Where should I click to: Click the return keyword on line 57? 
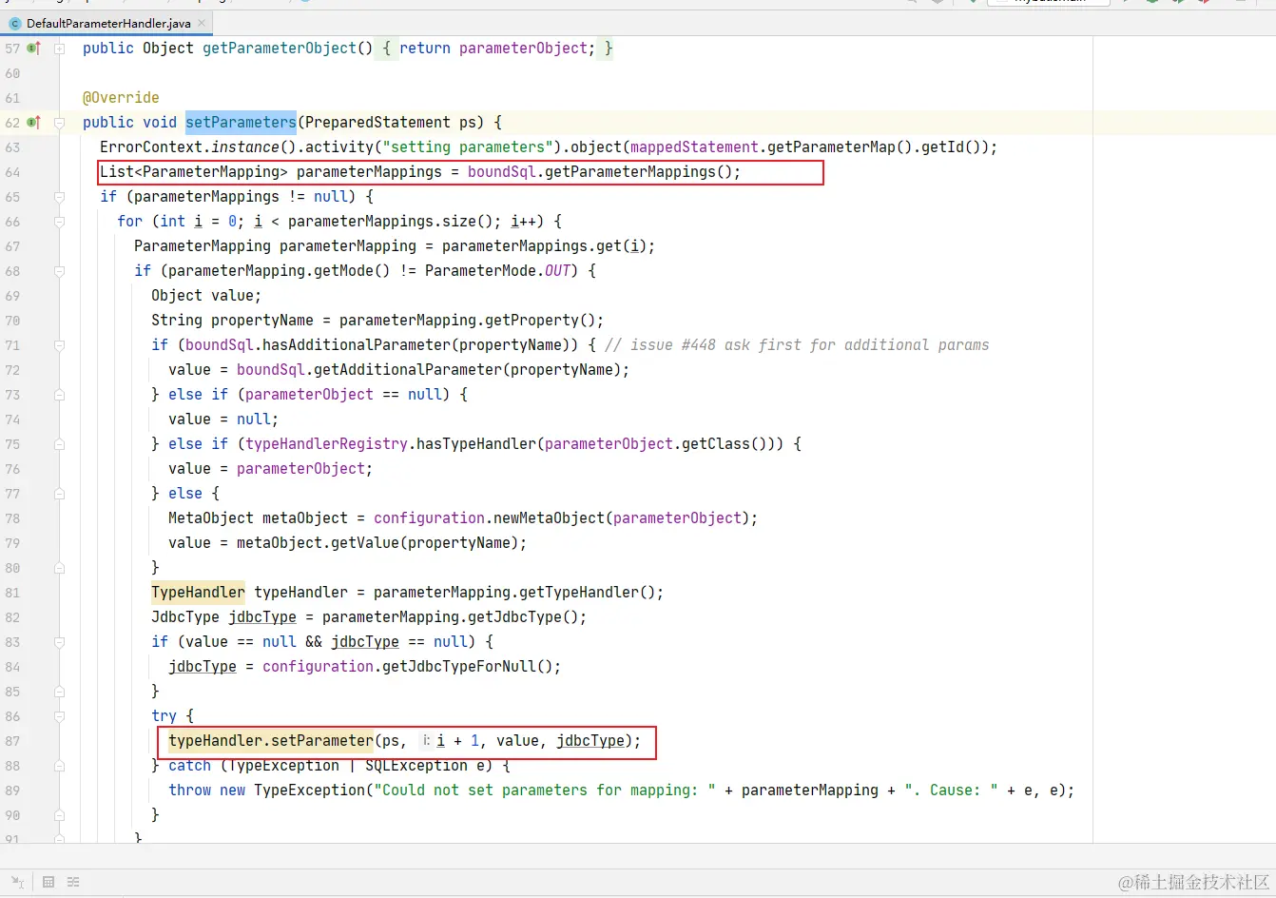pyautogui.click(x=425, y=48)
